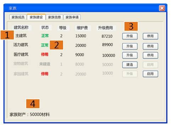The width and height of the screenshot is (172, 128).
Task: Click 状态 column header
Action: (45, 28)
